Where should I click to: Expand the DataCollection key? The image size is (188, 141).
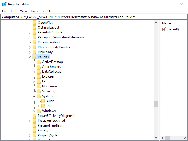(34, 72)
